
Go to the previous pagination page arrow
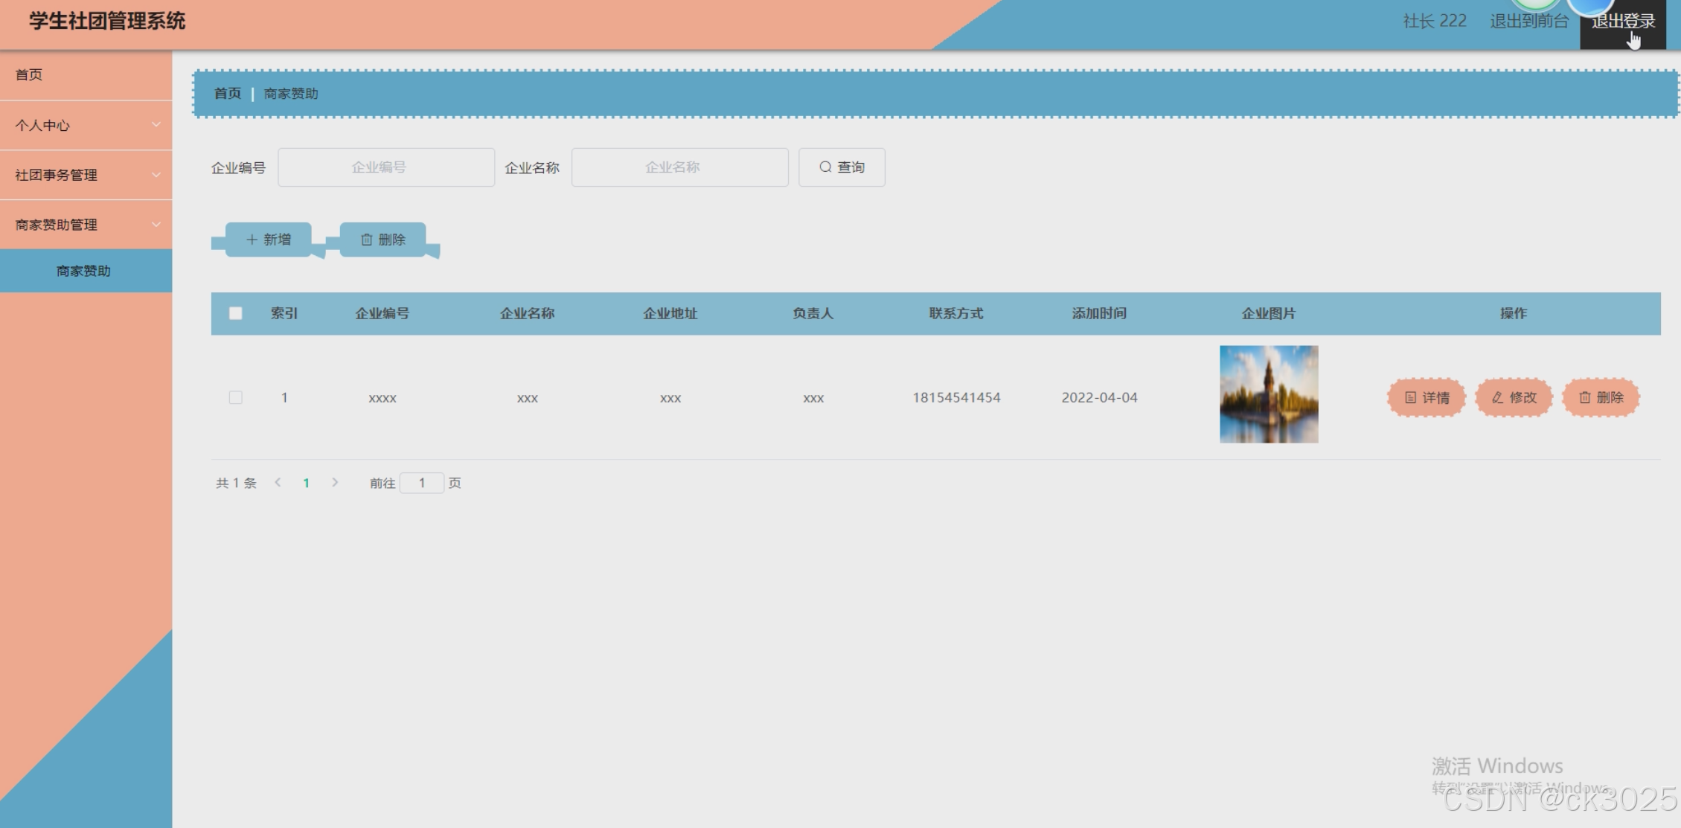point(278,483)
